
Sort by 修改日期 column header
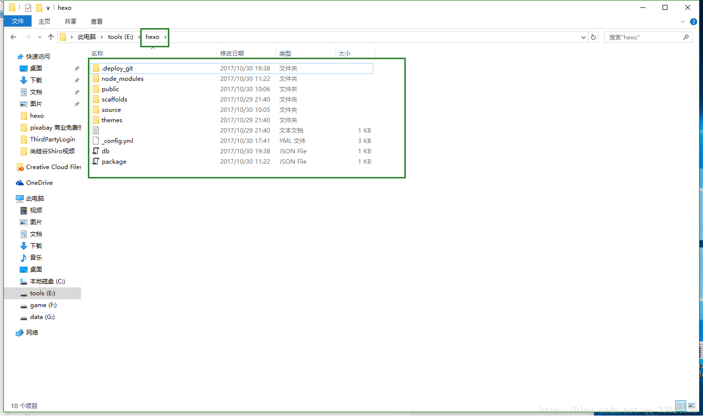click(x=247, y=53)
